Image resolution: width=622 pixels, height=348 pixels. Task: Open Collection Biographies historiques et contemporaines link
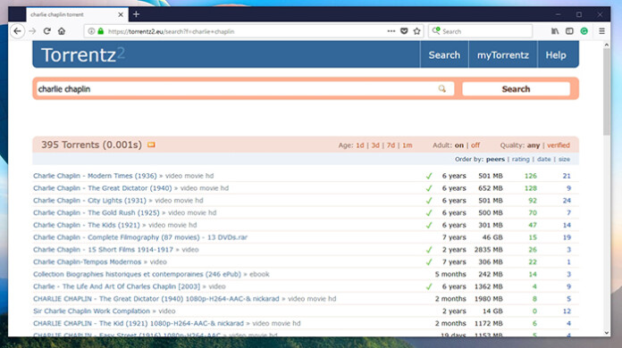tap(137, 274)
